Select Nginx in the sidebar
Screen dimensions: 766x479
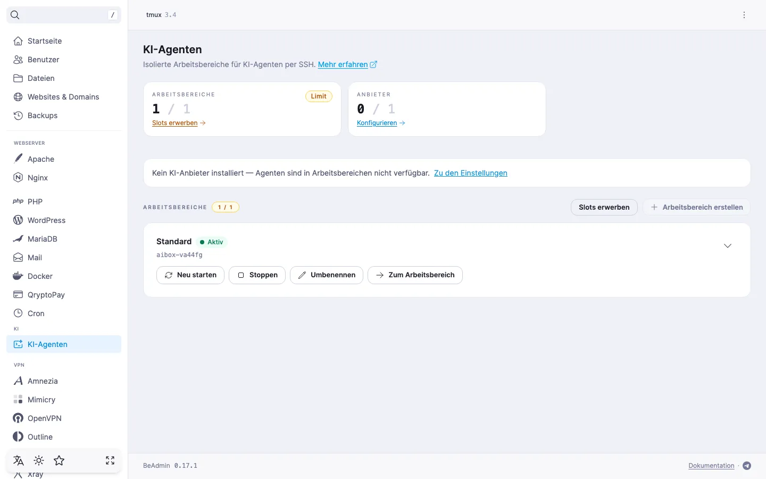tap(64, 178)
